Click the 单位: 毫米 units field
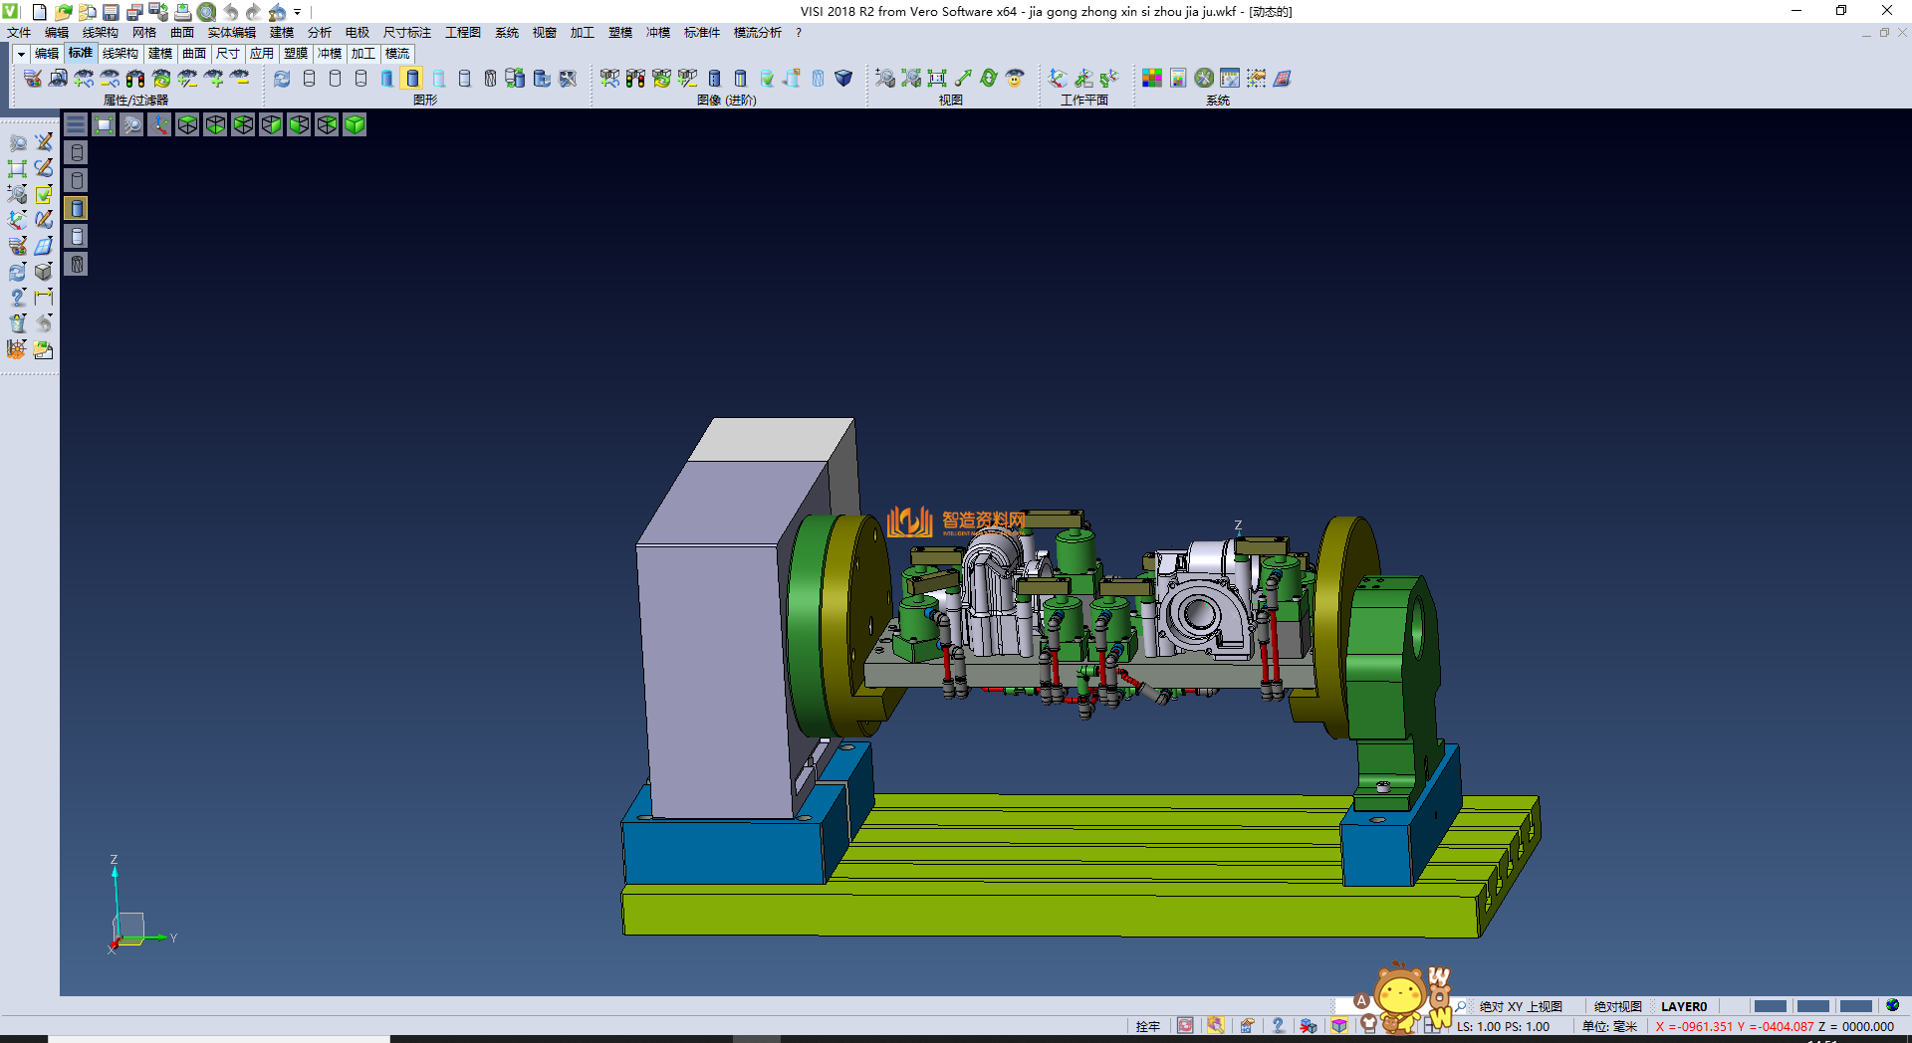This screenshot has height=1043, width=1912. pos(1609,1026)
